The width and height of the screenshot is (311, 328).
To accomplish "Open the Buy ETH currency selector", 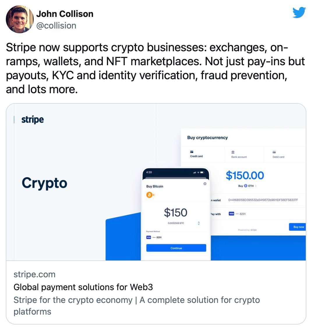I will coord(248,186).
